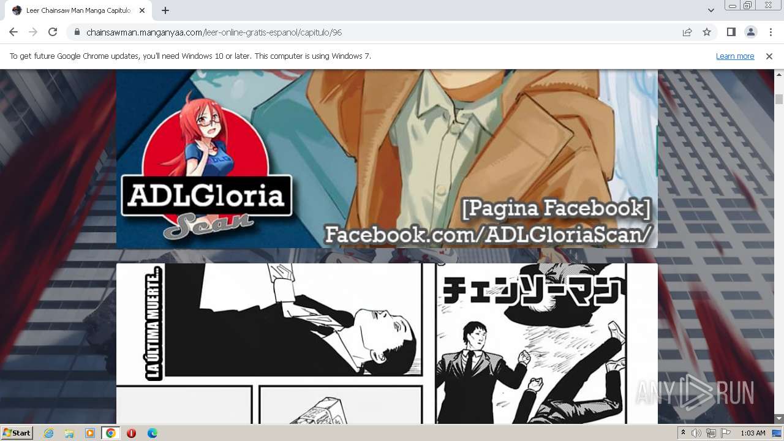Open the Windows Start menu
Screen dimensions: 784x441
(17, 432)
